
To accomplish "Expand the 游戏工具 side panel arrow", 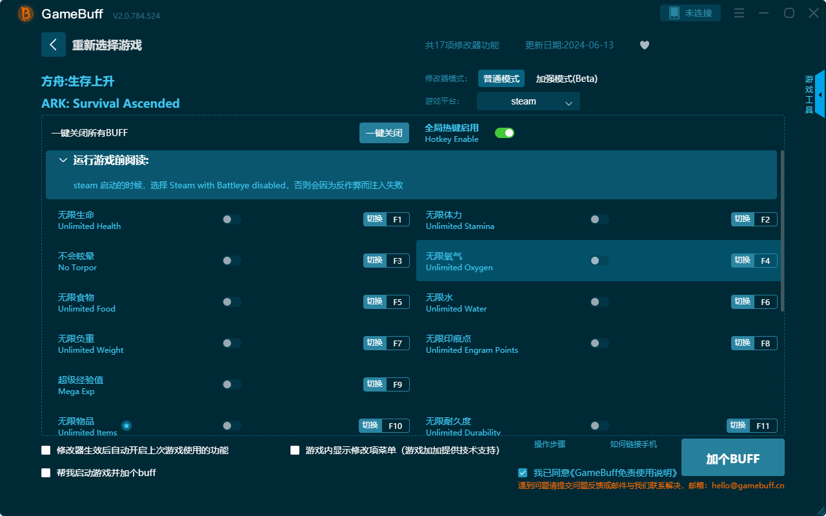I will click(x=820, y=95).
